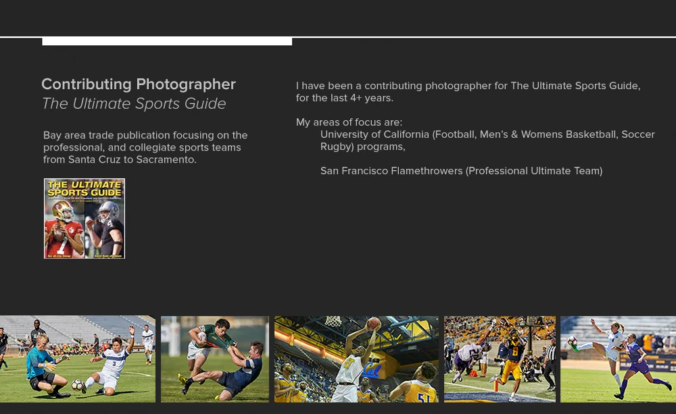Screen dimensions: 676x414
Task: View the football end zone catch photo
Action: 500,359
